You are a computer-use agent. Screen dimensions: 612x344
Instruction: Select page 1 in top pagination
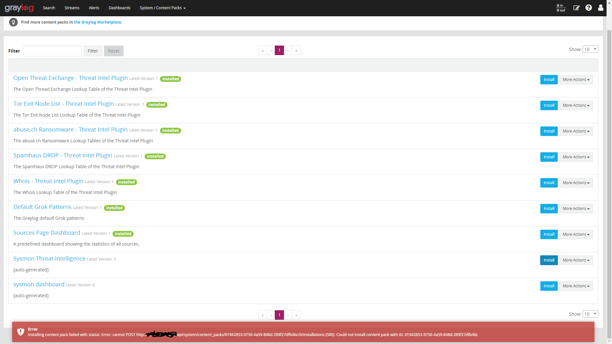click(280, 50)
